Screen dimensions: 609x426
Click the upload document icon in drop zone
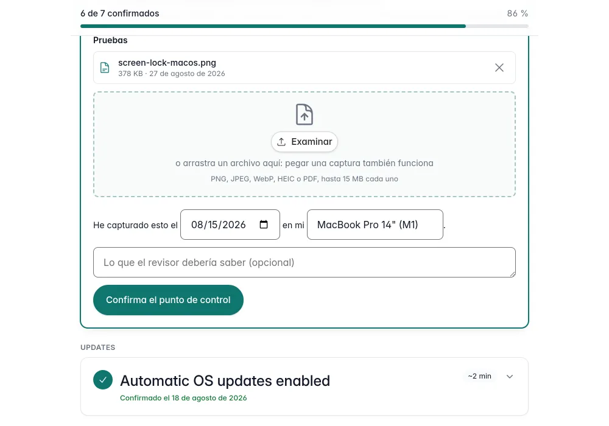tap(304, 114)
